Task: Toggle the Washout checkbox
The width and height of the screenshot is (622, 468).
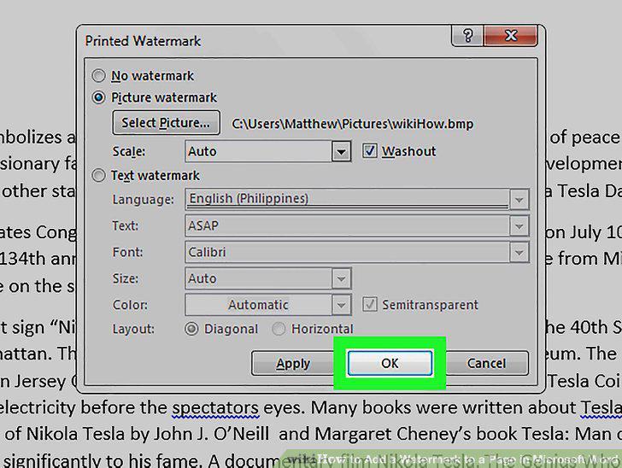Action: [370, 151]
